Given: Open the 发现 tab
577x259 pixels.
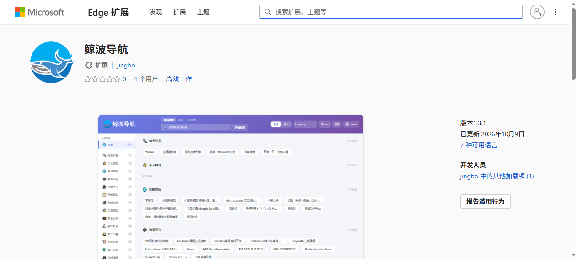Looking at the screenshot, I should (156, 12).
